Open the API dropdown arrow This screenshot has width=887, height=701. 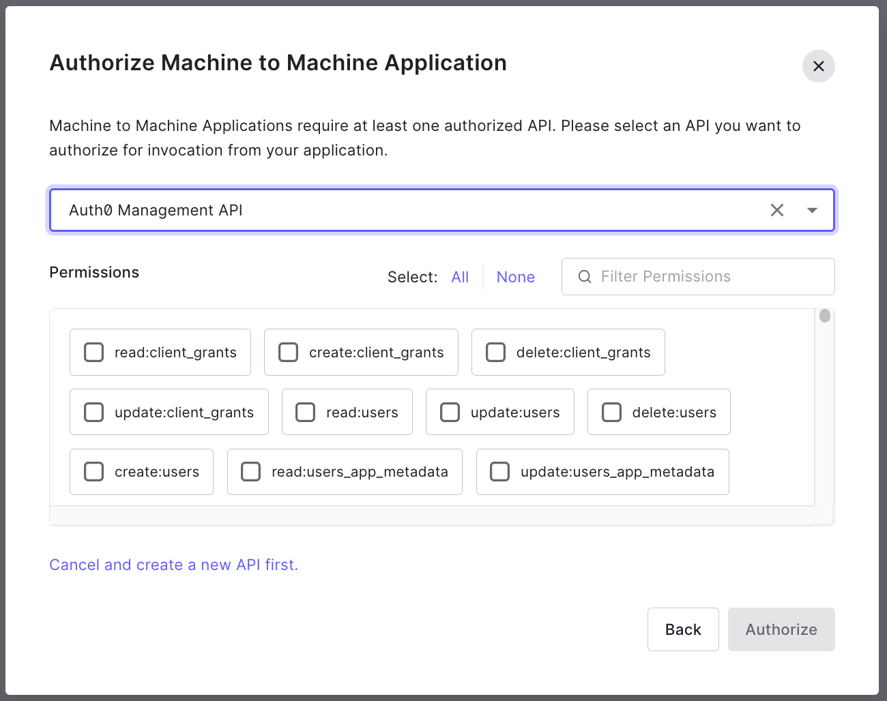[x=812, y=210]
